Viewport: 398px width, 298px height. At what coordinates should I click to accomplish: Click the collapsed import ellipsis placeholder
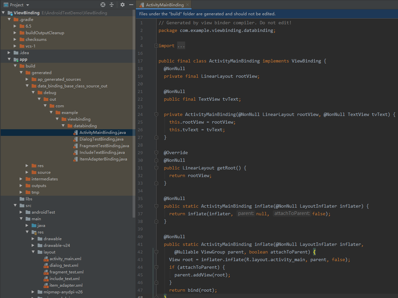[x=181, y=46]
